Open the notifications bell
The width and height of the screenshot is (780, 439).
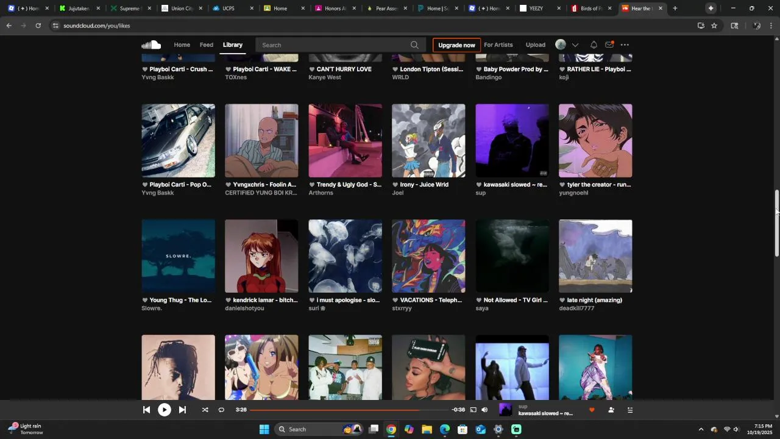594,45
